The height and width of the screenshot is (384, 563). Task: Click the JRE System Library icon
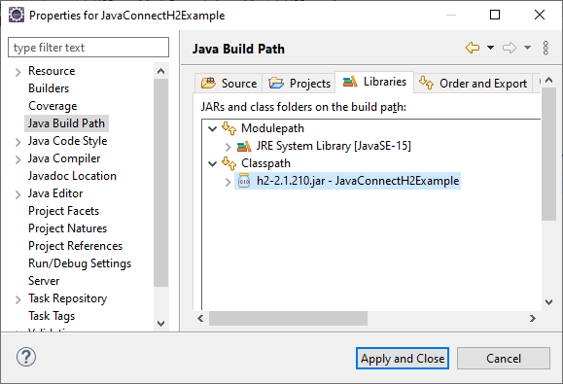coord(244,146)
